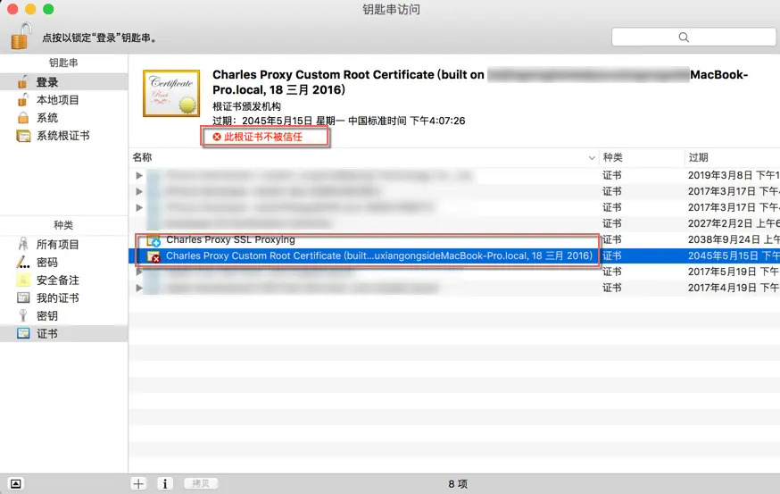Select the 登录 keychain

coord(63,81)
